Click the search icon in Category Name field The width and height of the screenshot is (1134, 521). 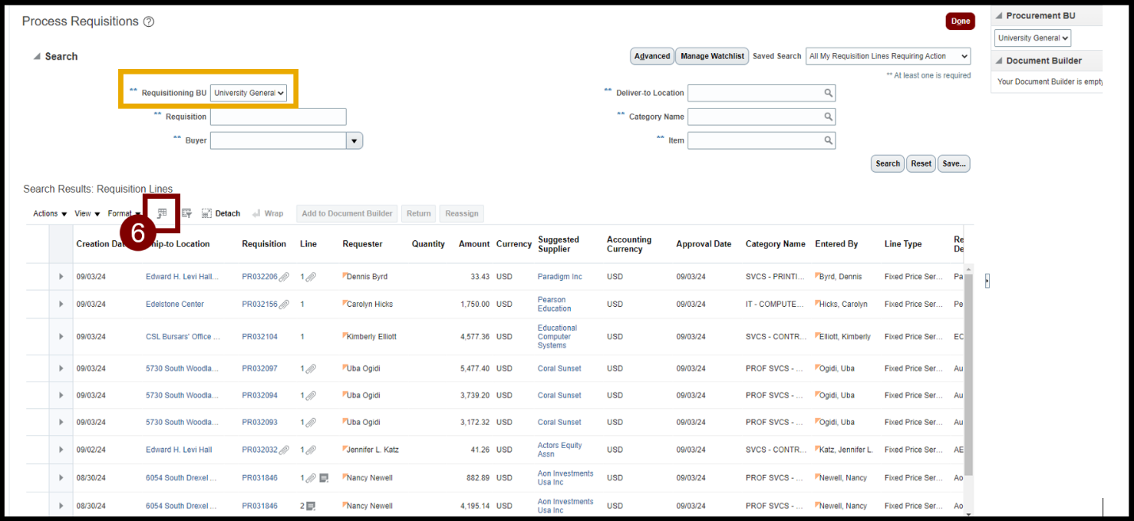pyautogui.click(x=828, y=117)
